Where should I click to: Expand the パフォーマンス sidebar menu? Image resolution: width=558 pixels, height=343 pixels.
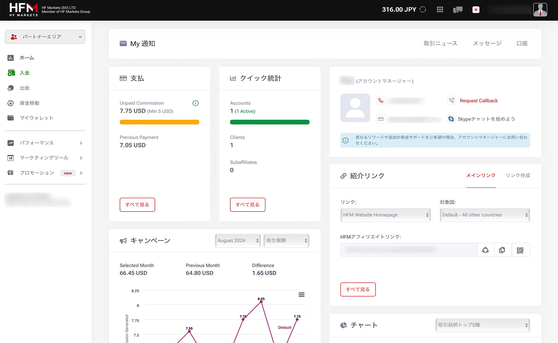(x=45, y=143)
